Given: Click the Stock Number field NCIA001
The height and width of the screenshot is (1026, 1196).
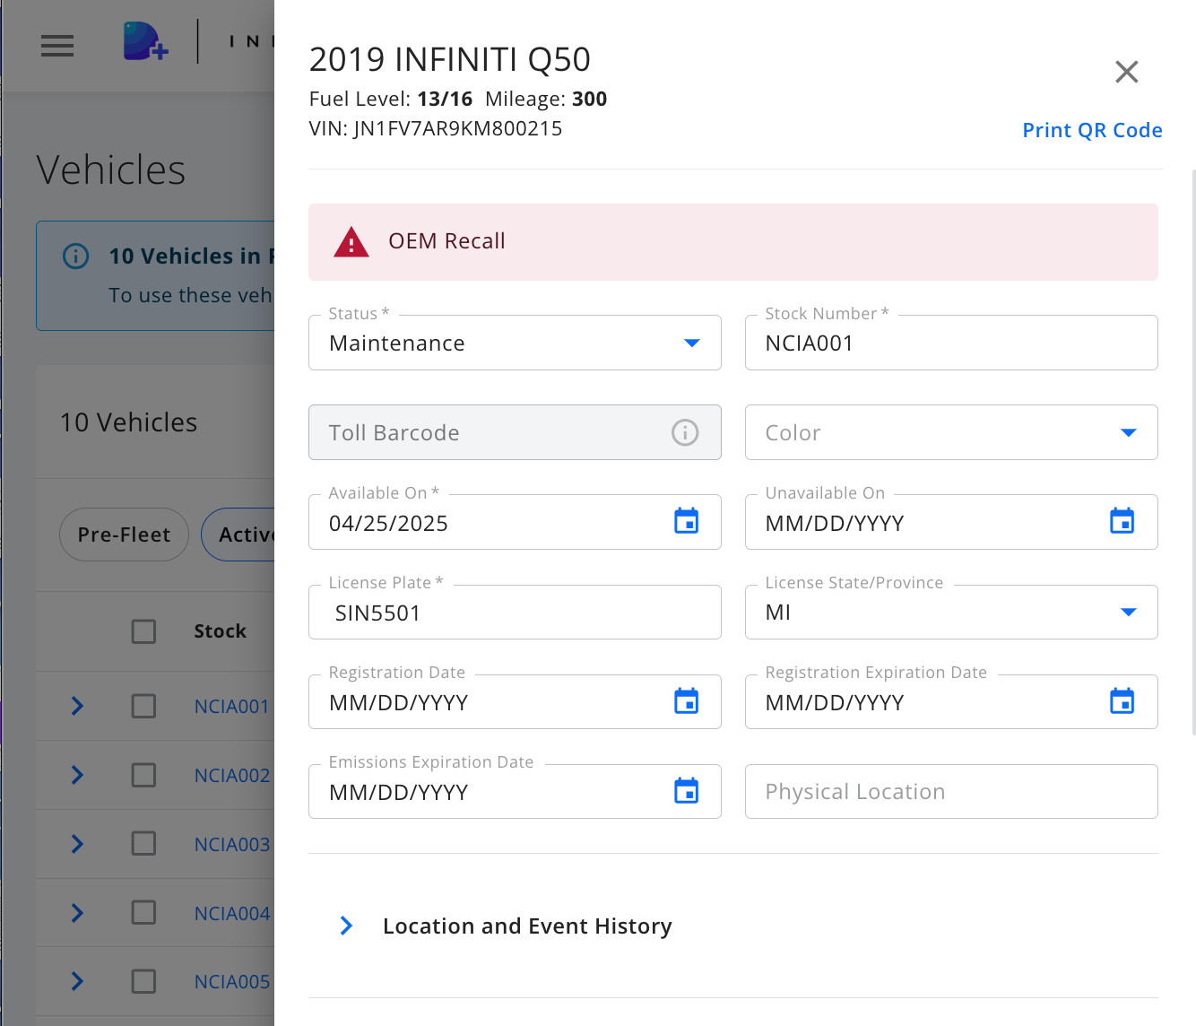Looking at the screenshot, I should click(x=951, y=343).
